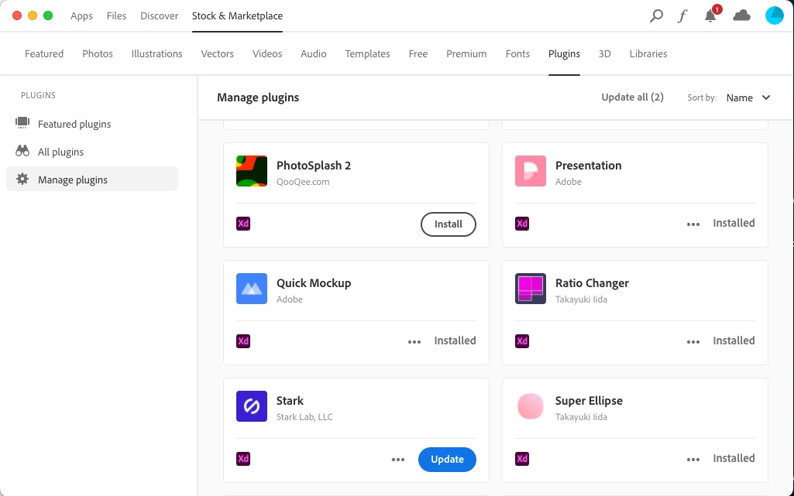Viewport: 794px width, 496px height.
Task: Click the All plugins binoculars icon
Action: pos(22,151)
